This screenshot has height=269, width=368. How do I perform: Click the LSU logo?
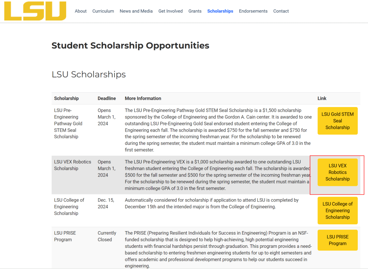pos(35,11)
